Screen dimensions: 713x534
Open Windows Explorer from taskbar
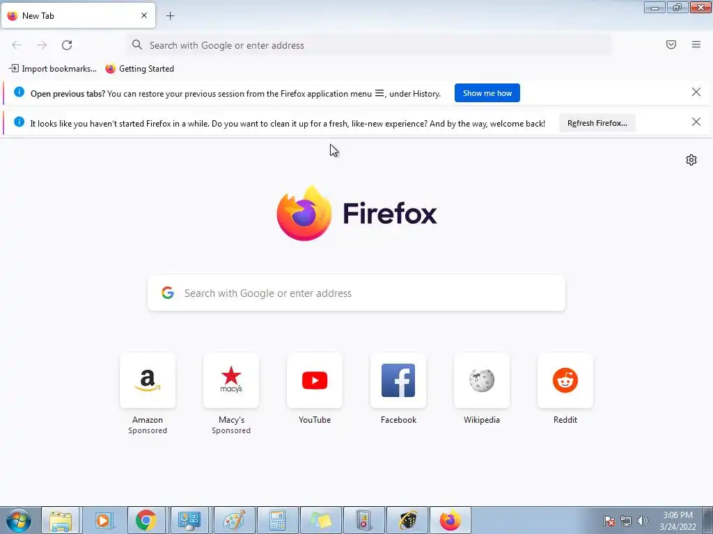tap(61, 520)
